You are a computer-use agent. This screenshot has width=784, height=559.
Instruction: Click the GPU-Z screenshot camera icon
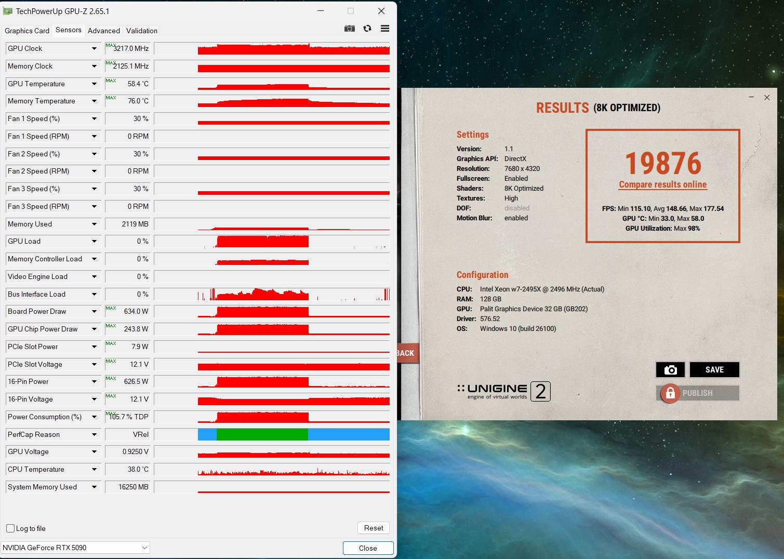click(x=350, y=29)
